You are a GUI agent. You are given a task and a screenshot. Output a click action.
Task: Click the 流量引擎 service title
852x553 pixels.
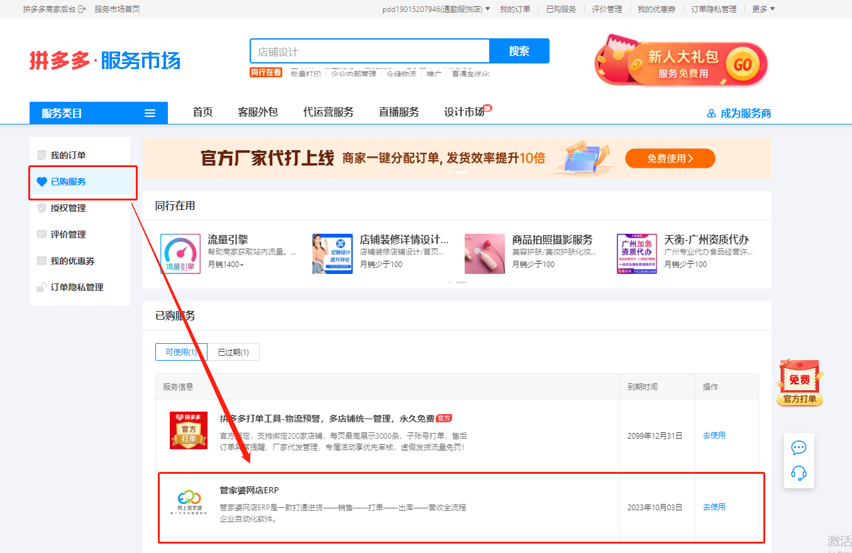pos(228,239)
